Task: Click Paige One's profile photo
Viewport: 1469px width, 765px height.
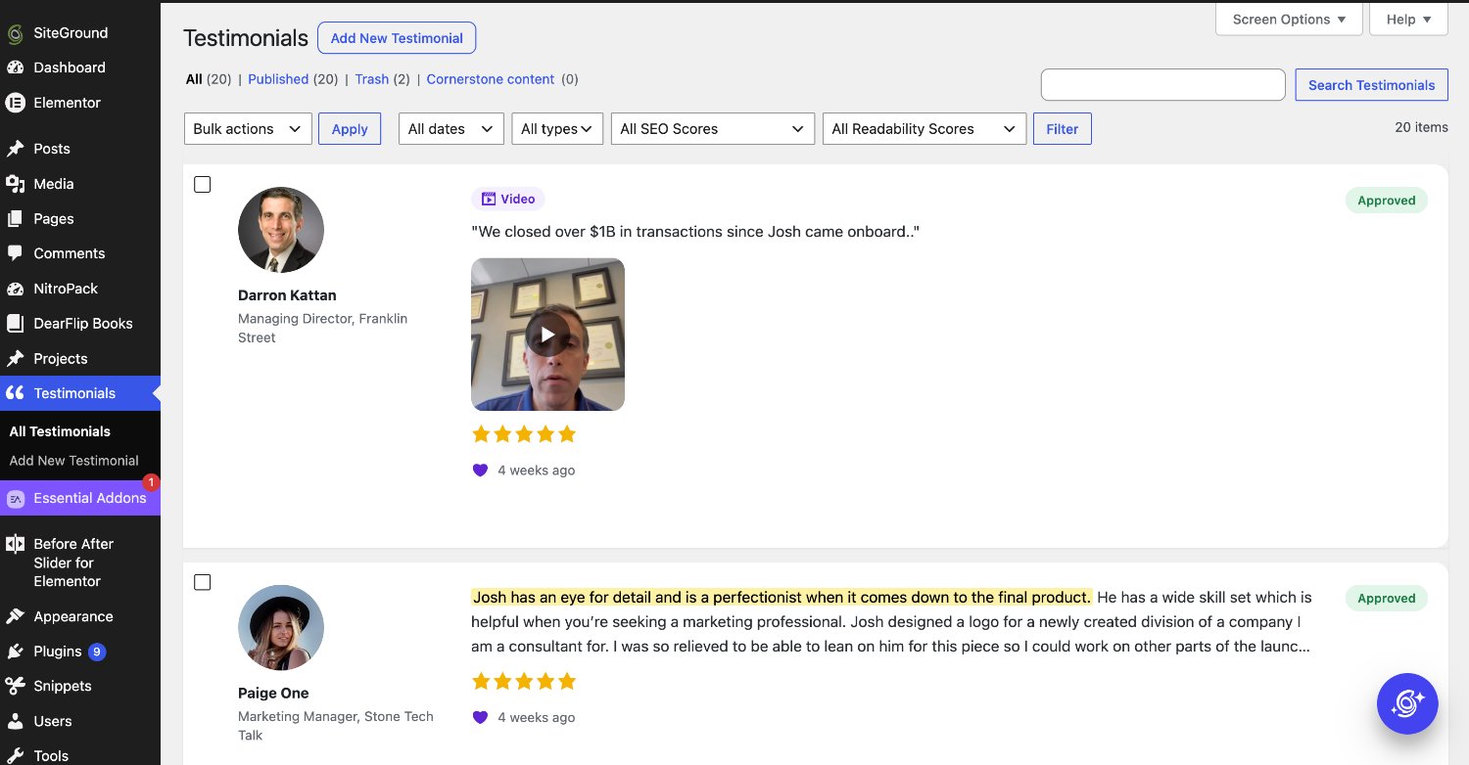Action: (x=281, y=628)
